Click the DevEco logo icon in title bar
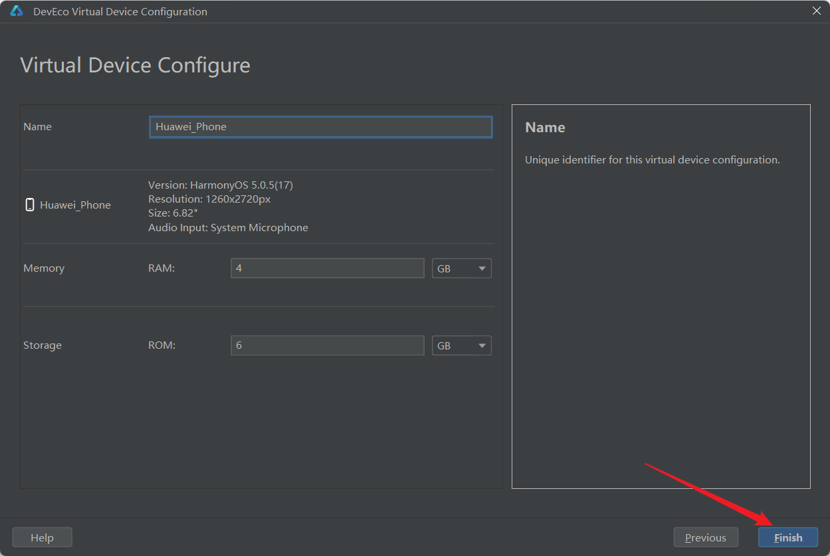This screenshot has width=830, height=556. pos(17,11)
